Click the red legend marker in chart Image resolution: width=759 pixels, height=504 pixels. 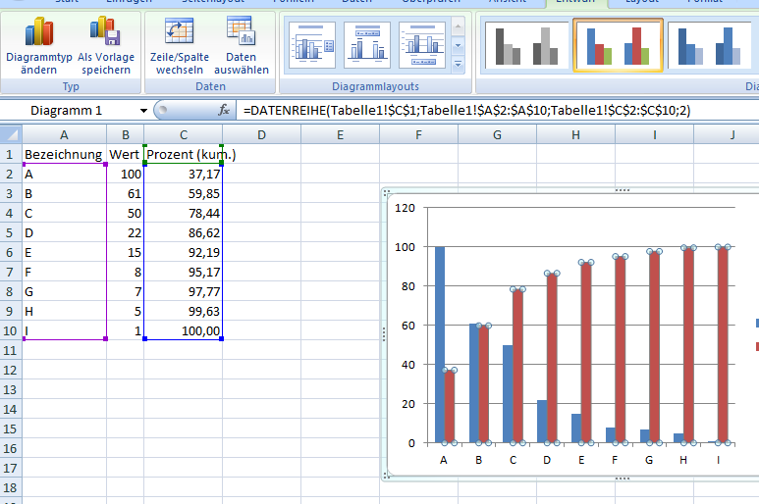tap(757, 346)
